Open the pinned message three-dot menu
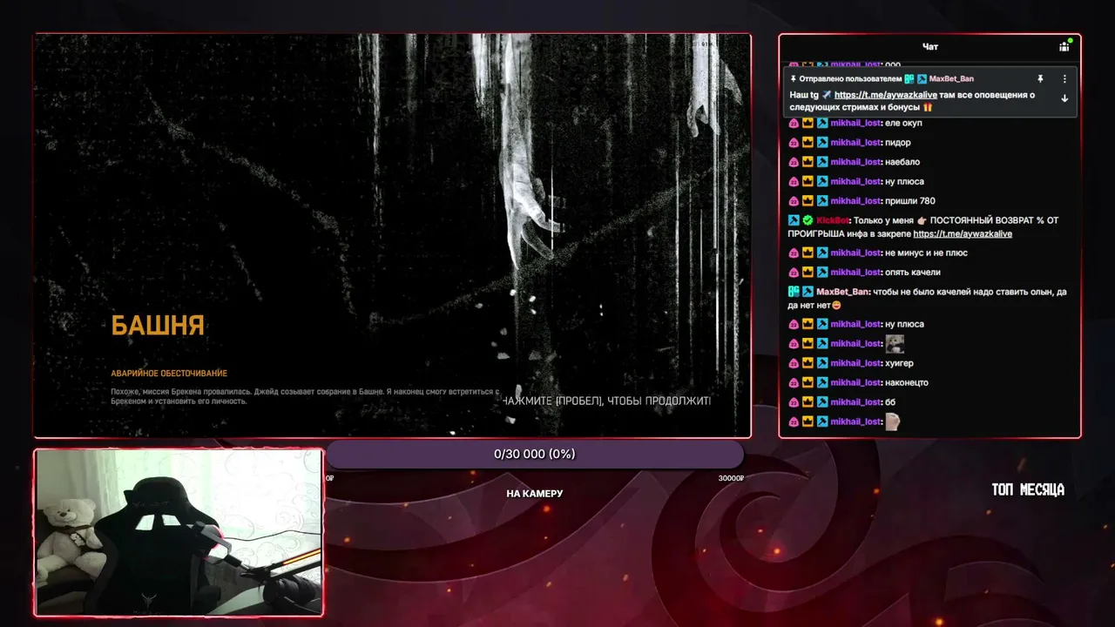Viewport: 1115px width, 627px height. click(x=1064, y=78)
